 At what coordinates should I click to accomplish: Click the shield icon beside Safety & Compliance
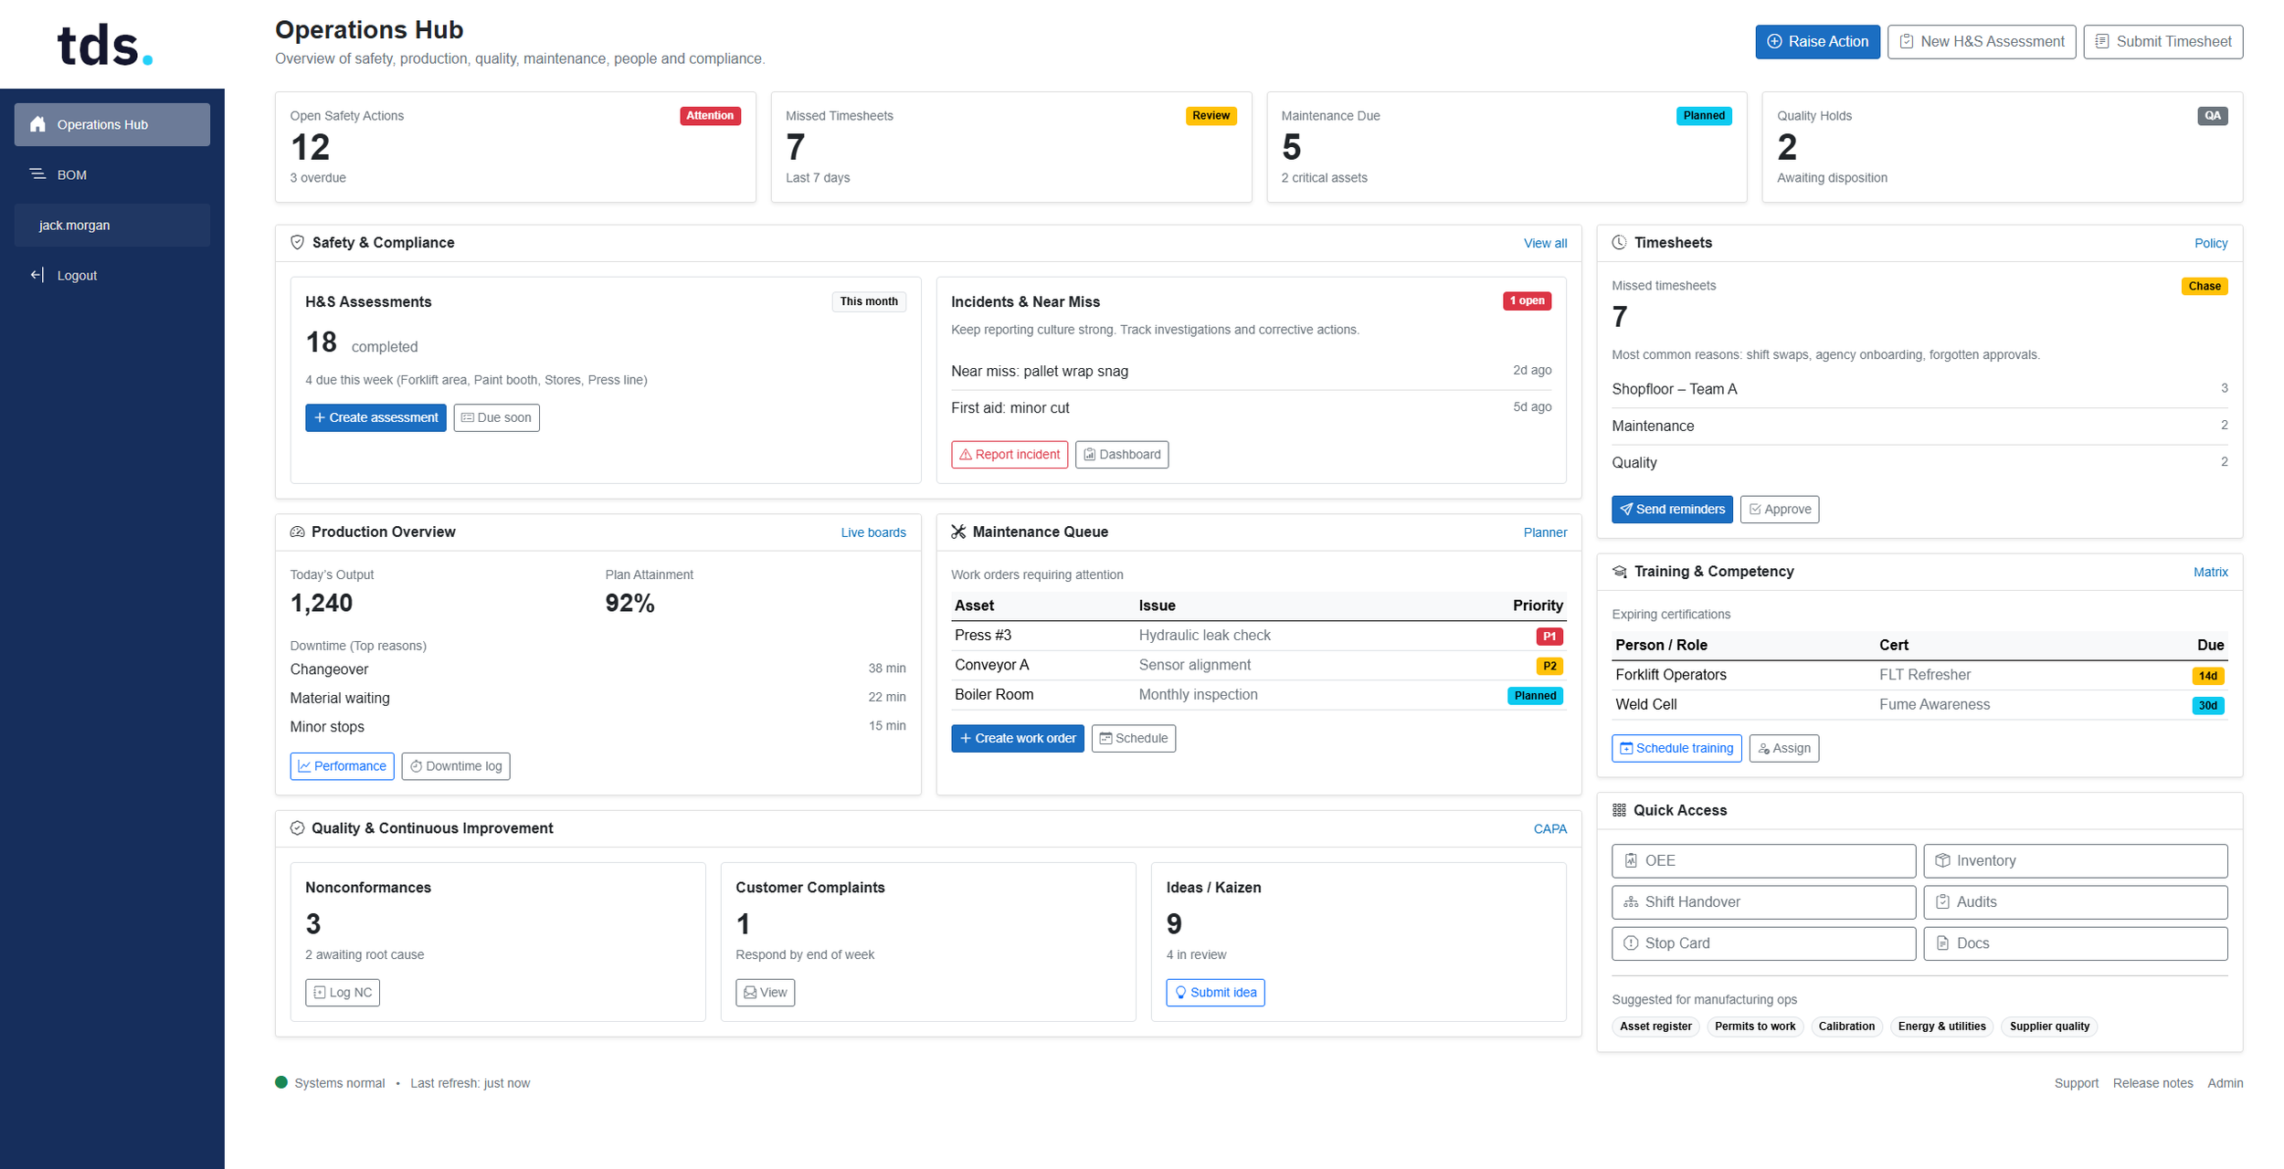click(297, 242)
